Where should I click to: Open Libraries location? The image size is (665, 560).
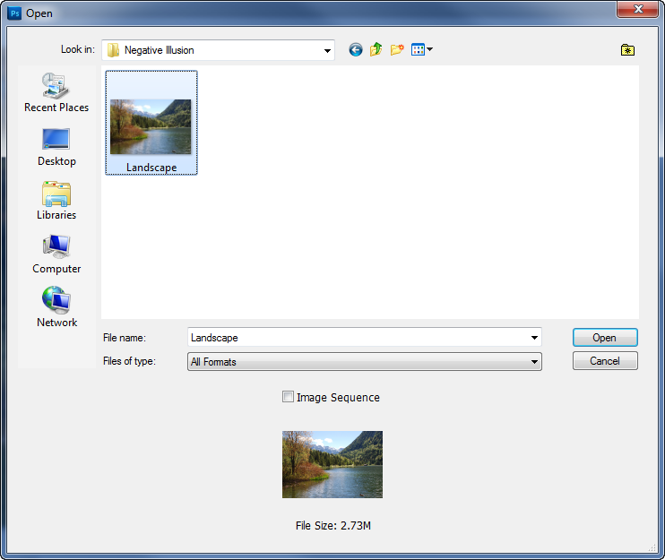pos(56,201)
